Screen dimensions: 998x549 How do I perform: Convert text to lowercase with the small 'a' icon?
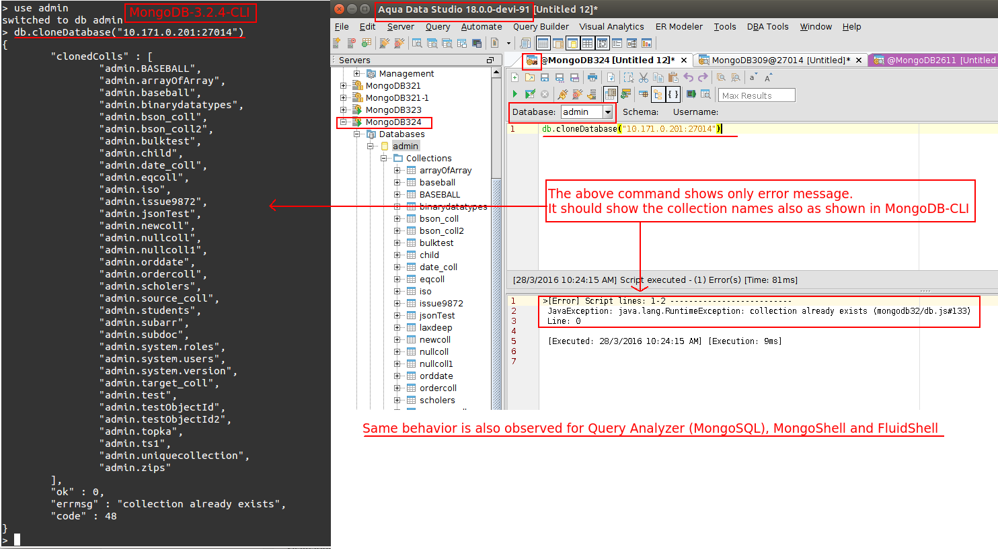[753, 77]
